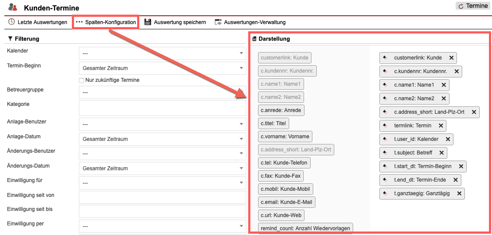Collapse the Filterung section header
492x235 pixels.
coord(24,39)
